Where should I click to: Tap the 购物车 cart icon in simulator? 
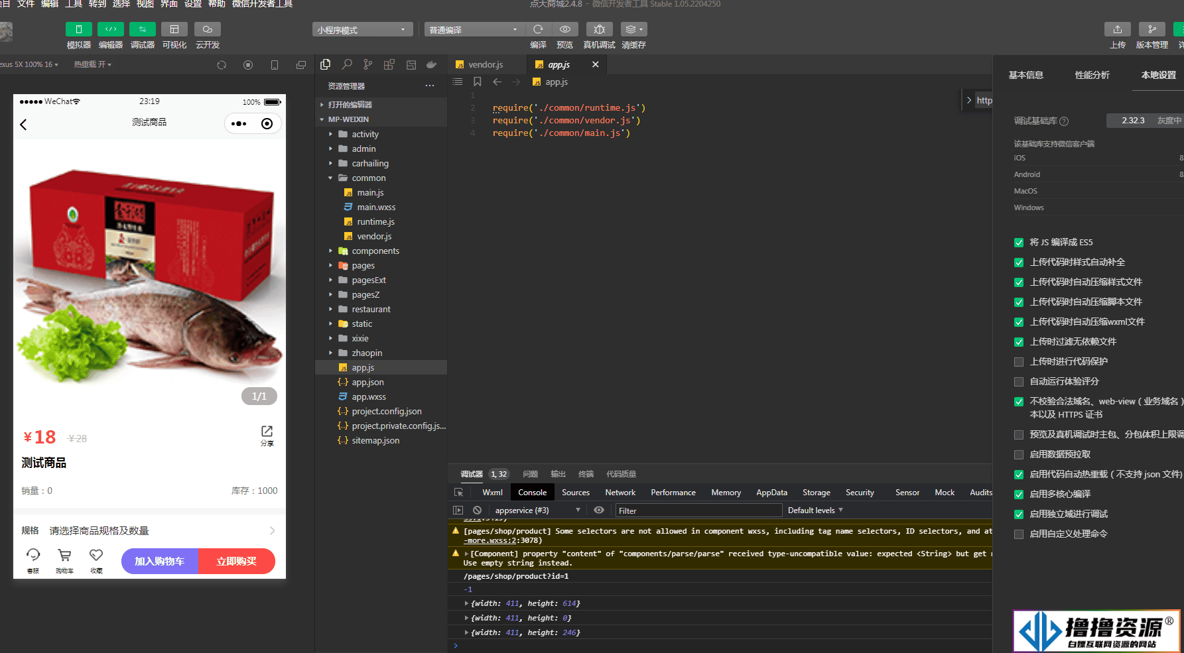tap(64, 560)
